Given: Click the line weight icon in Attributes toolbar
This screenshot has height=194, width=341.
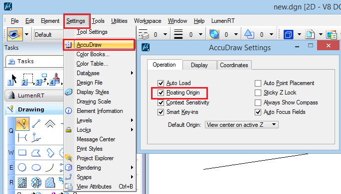Looking at the screenshot, I should 178,34.
